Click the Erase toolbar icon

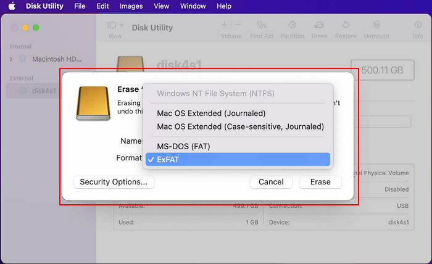[x=319, y=26]
